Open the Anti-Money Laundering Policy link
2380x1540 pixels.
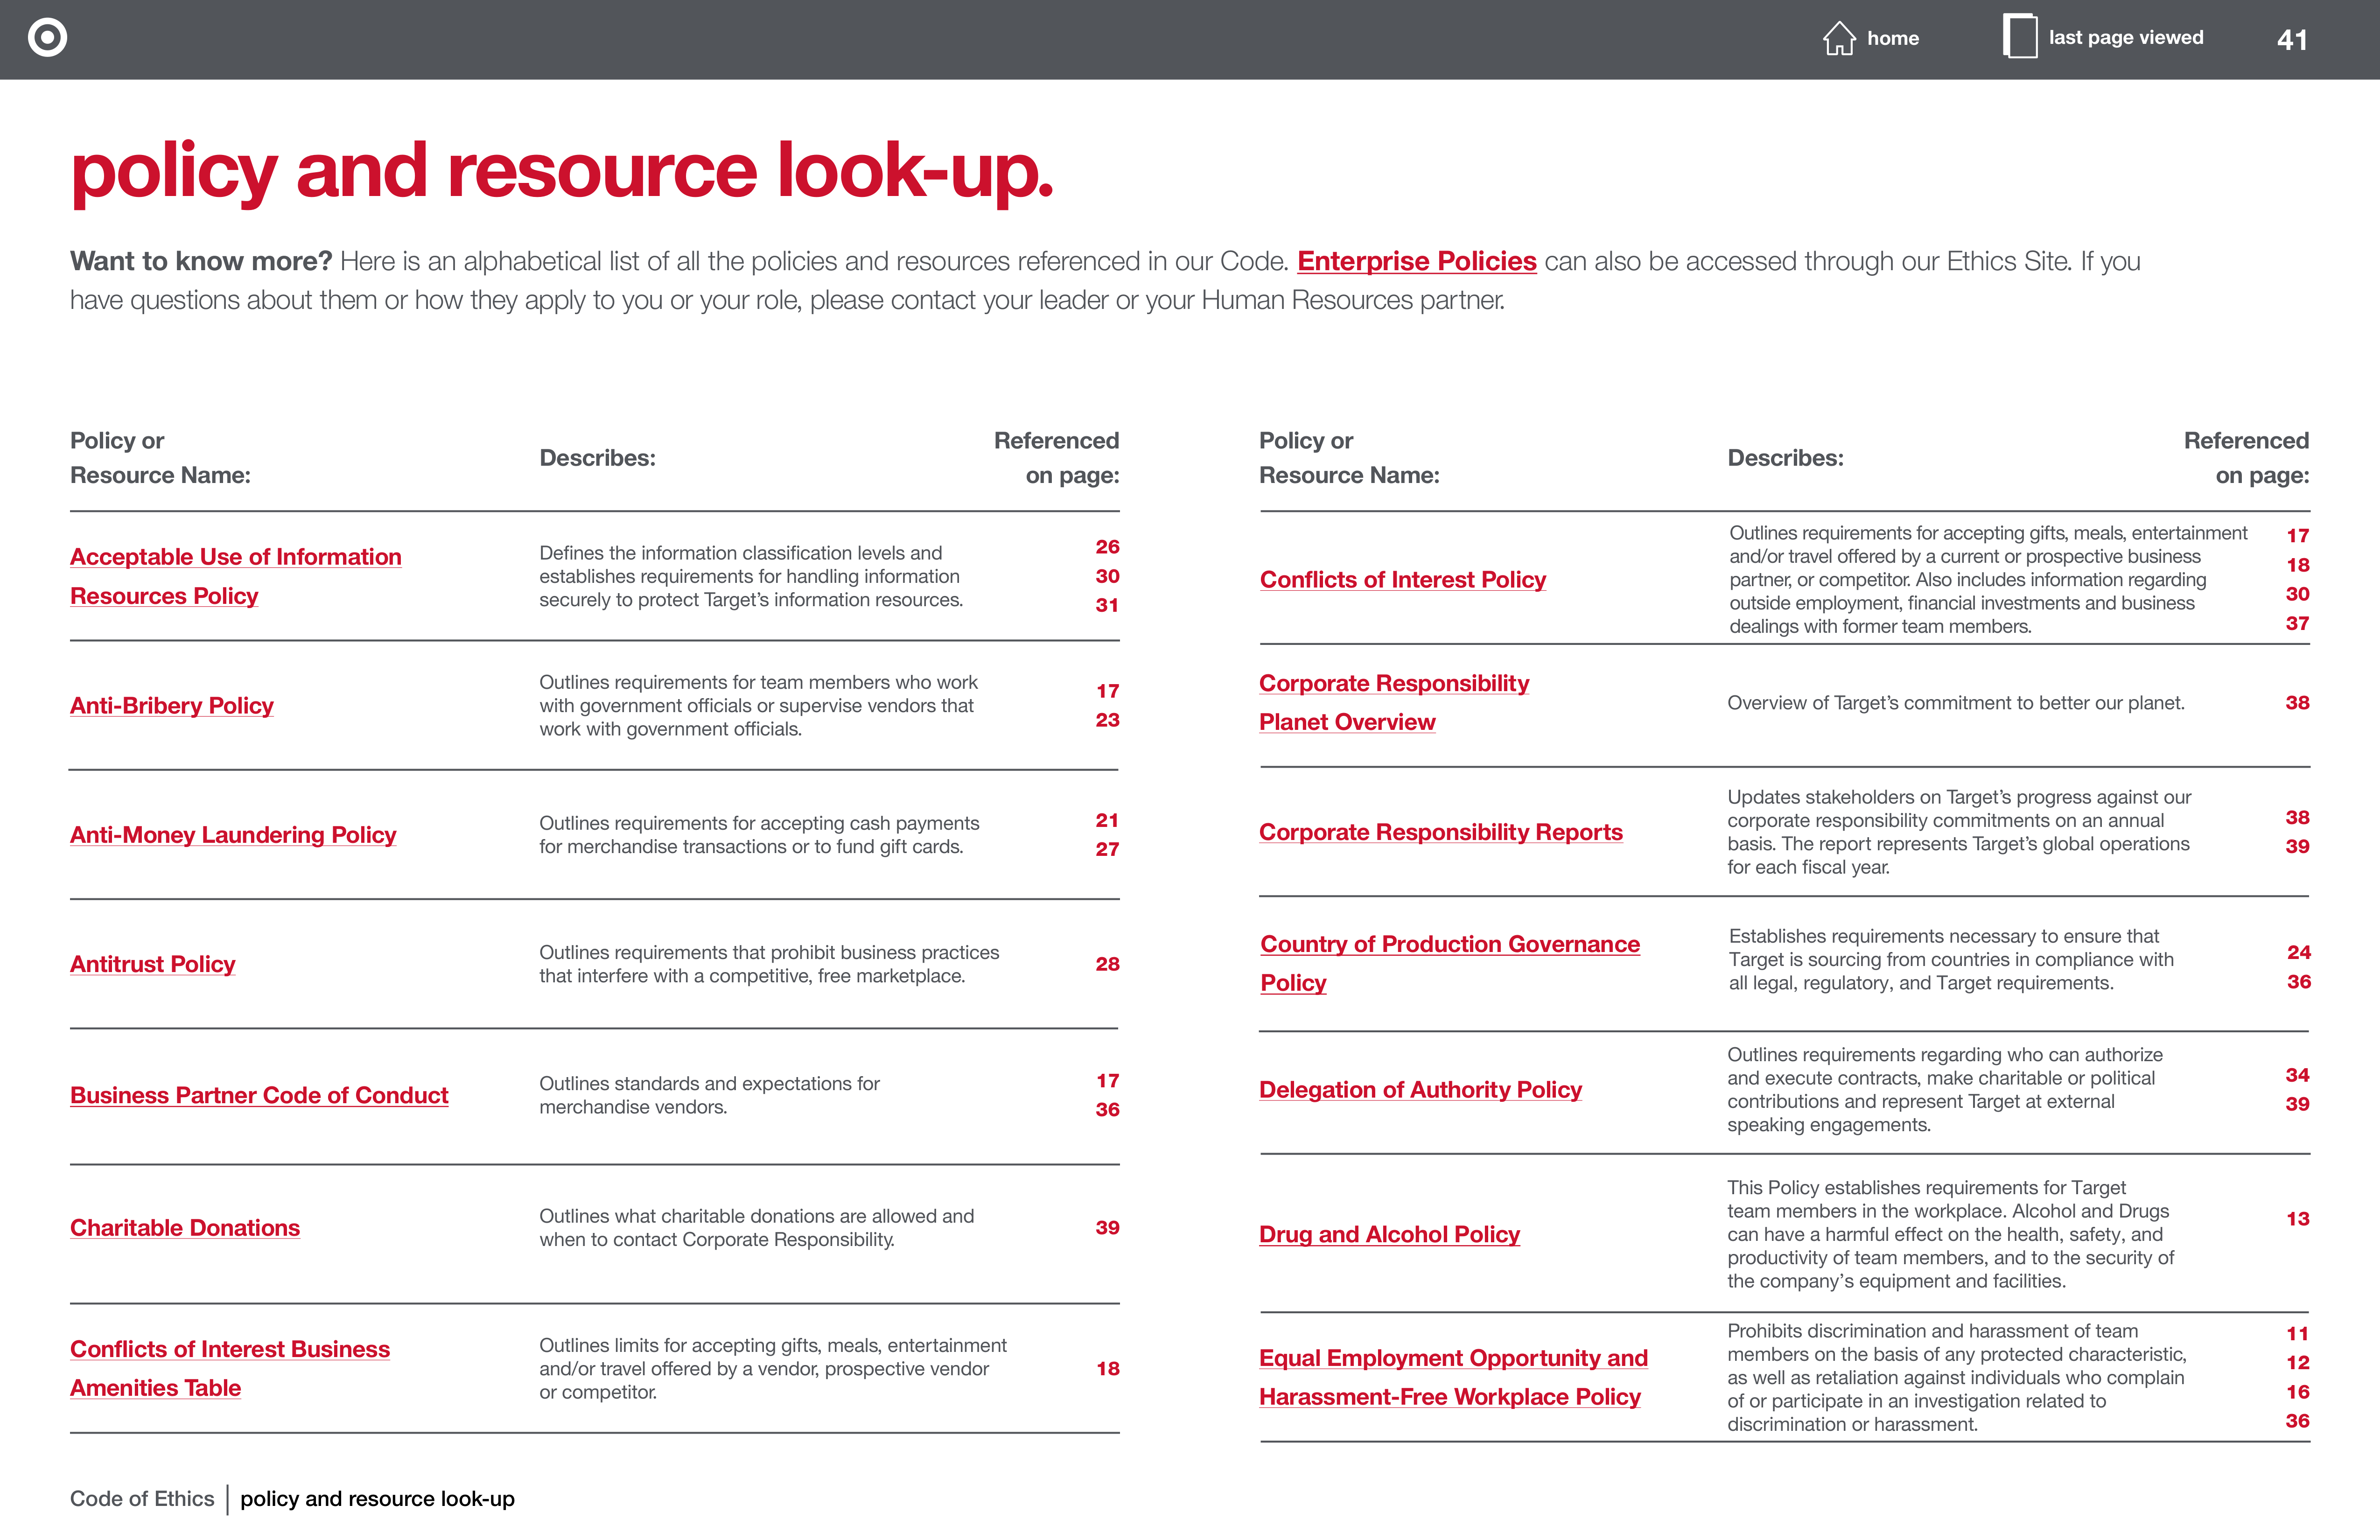pyautogui.click(x=233, y=835)
